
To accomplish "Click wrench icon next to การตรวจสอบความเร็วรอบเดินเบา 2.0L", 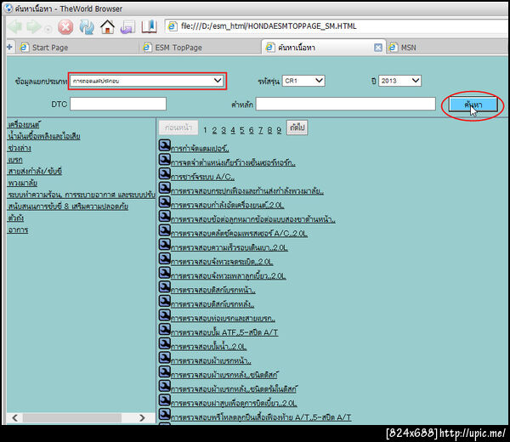I will (165, 244).
